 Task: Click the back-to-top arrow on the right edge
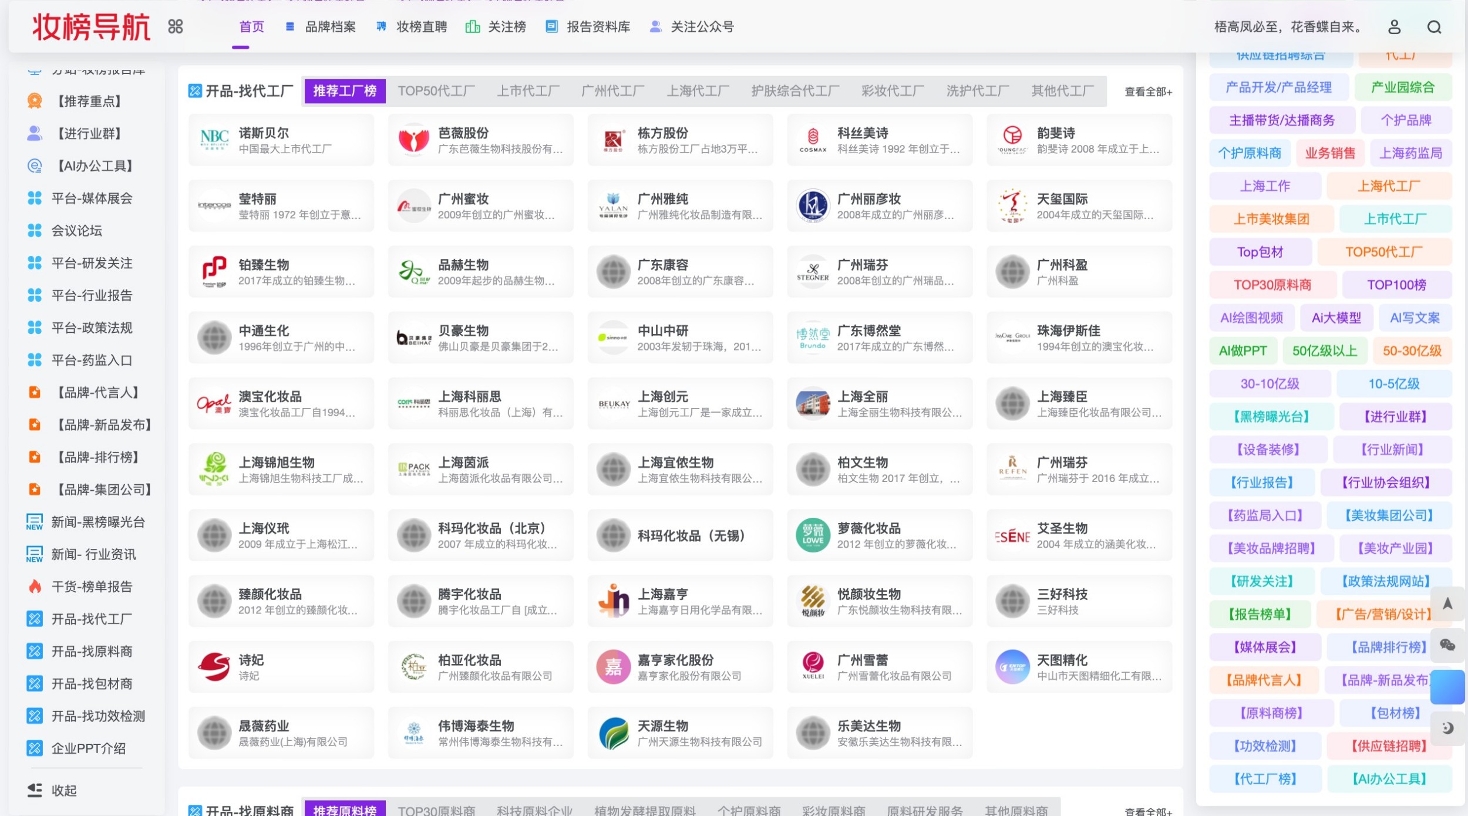pos(1449,604)
